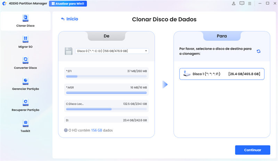Open the Clonar Disco sidebar icon
Viewport: 278px width, 161px height.
click(x=25, y=18)
